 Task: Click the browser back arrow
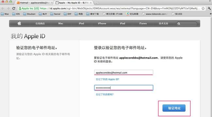pos(3,8)
